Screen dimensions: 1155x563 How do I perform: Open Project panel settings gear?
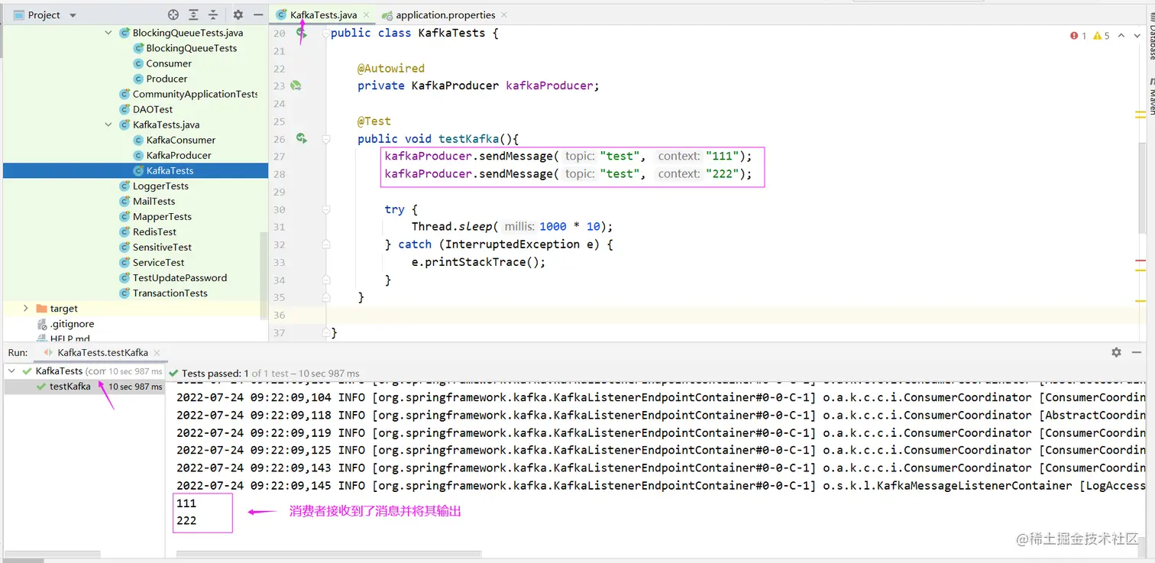tap(238, 15)
